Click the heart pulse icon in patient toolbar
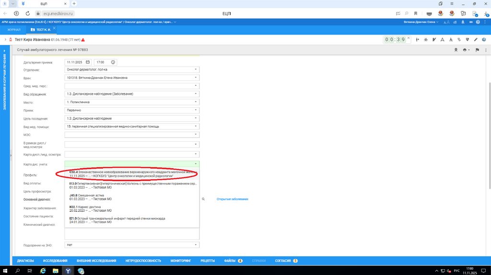The height and width of the screenshot is (275, 491). point(467,40)
